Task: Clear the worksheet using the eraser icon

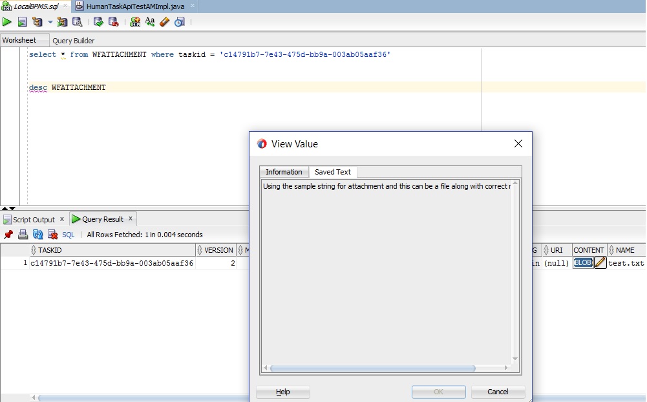Action: coord(164,22)
